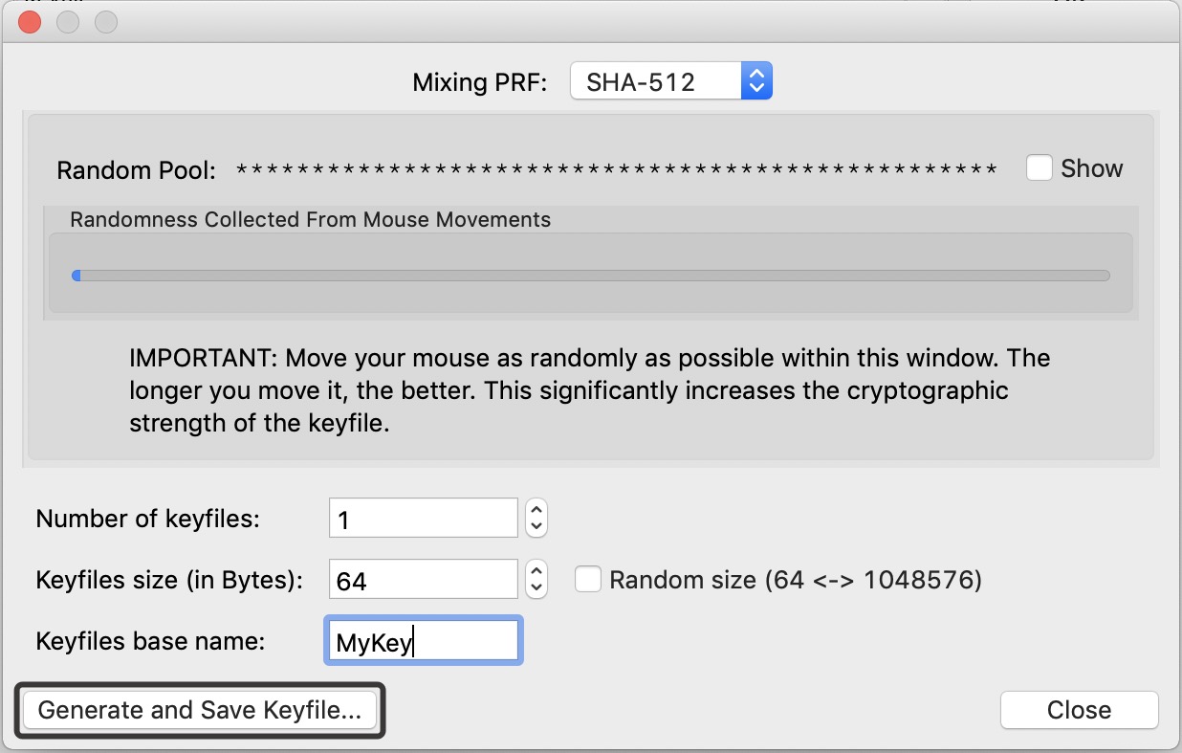
Task: Decrease the keyfiles size value
Action: [x=536, y=587]
